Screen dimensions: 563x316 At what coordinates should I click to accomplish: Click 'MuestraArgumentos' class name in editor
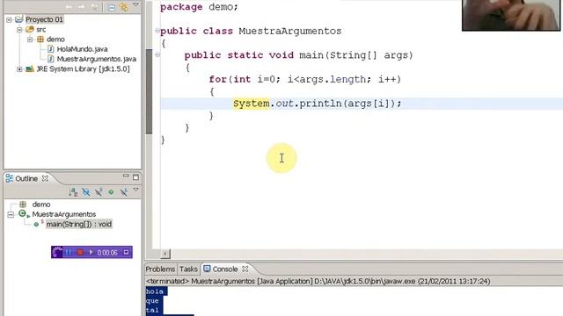click(290, 32)
